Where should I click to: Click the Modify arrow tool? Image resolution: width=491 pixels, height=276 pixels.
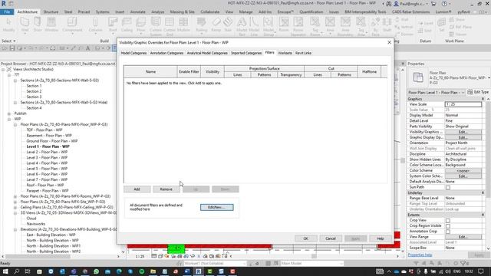click(x=8, y=25)
